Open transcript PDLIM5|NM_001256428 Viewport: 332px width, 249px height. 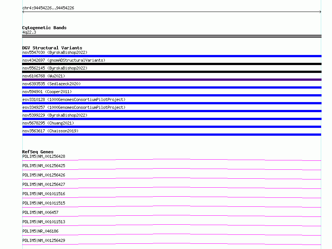pos(44,156)
